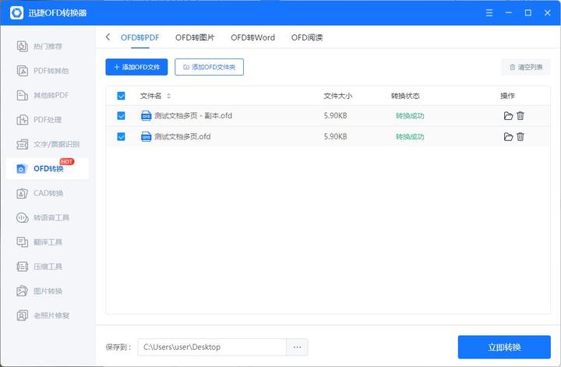This screenshot has width=561, height=367.
Task: Open output folder for 测试文档多页.ofd
Action: [508, 136]
